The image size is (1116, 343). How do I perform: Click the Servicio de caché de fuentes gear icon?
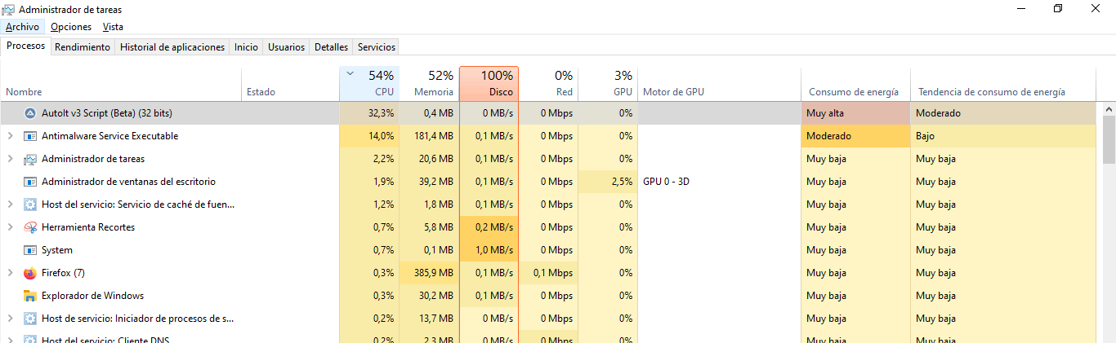[30, 204]
